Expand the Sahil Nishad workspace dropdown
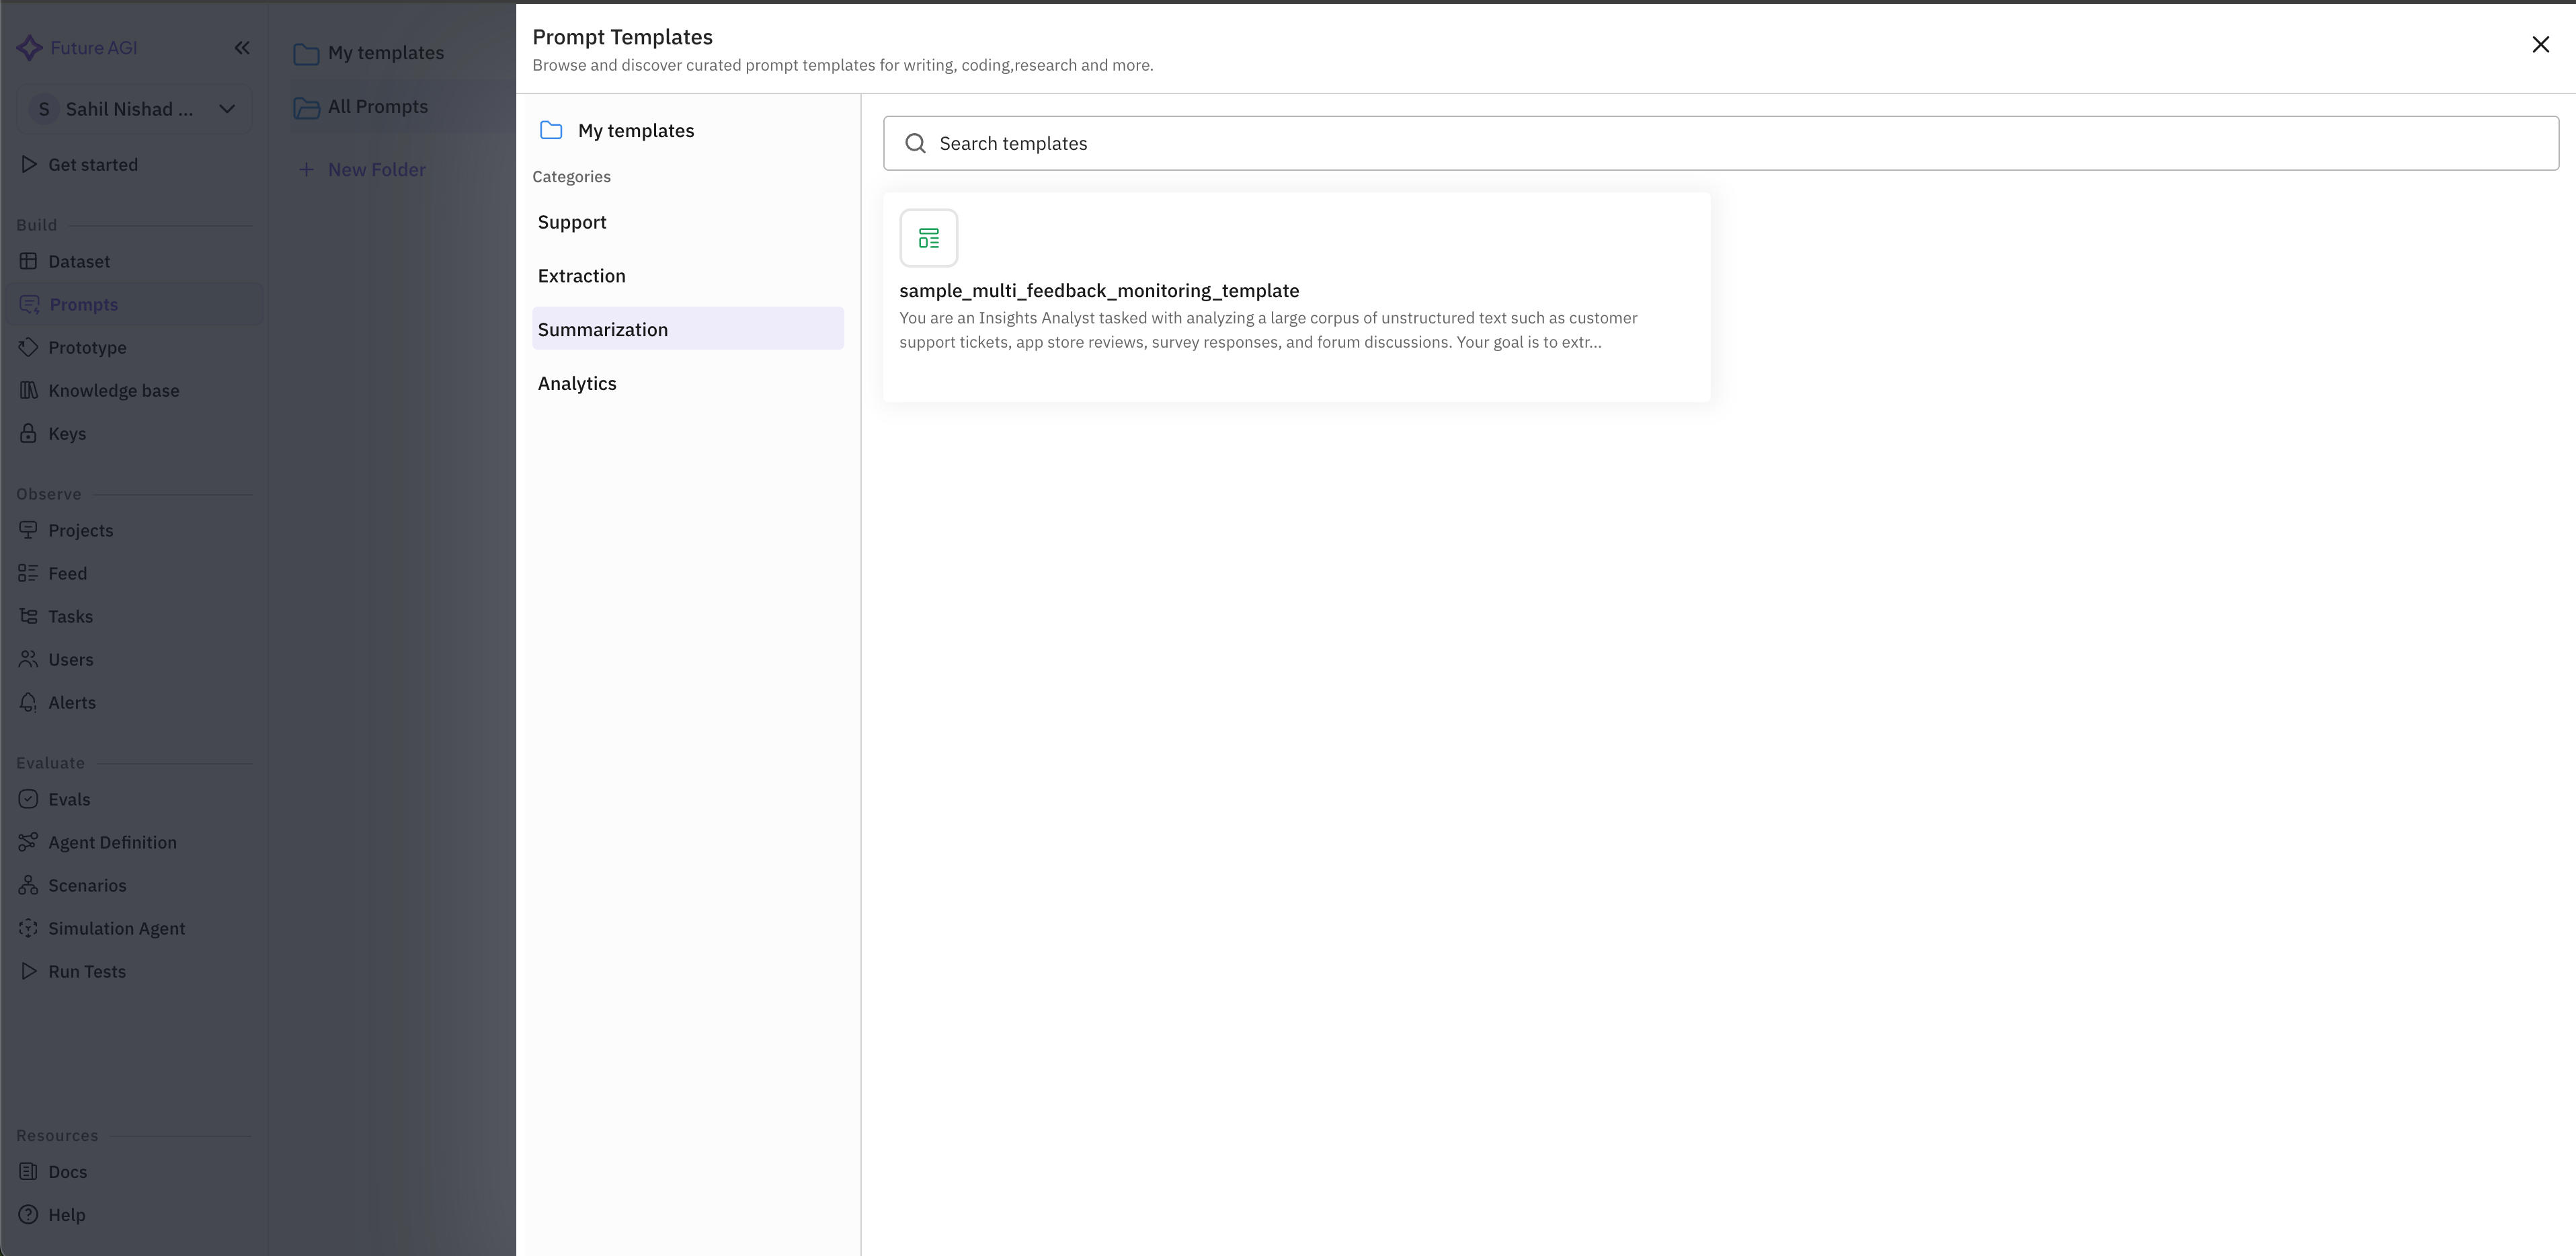Screen dimensions: 2576x1256 point(227,109)
